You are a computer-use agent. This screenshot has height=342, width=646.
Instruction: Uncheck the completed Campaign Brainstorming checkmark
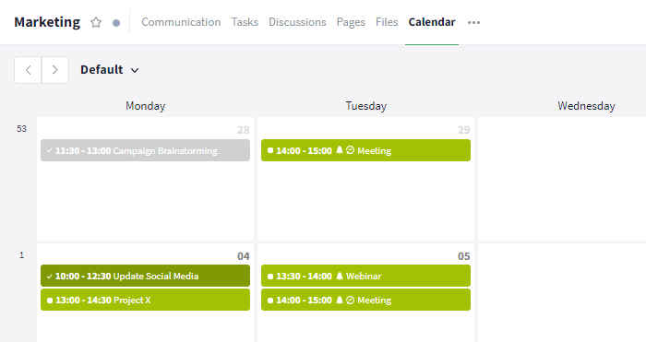50,150
